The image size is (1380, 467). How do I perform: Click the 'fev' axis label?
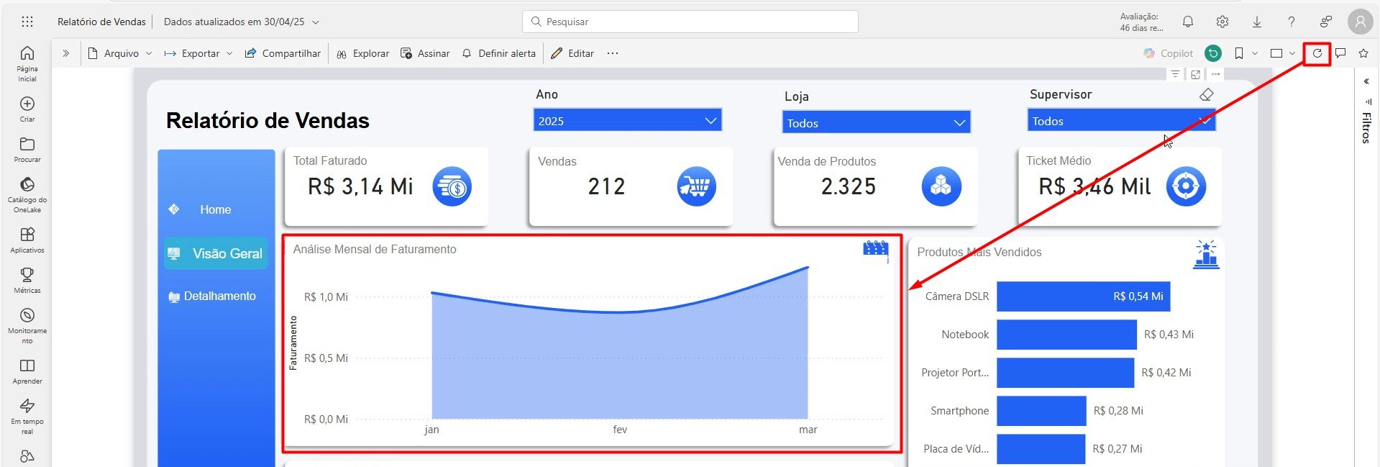[x=620, y=430]
